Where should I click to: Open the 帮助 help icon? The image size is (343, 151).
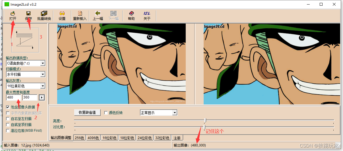(131, 16)
